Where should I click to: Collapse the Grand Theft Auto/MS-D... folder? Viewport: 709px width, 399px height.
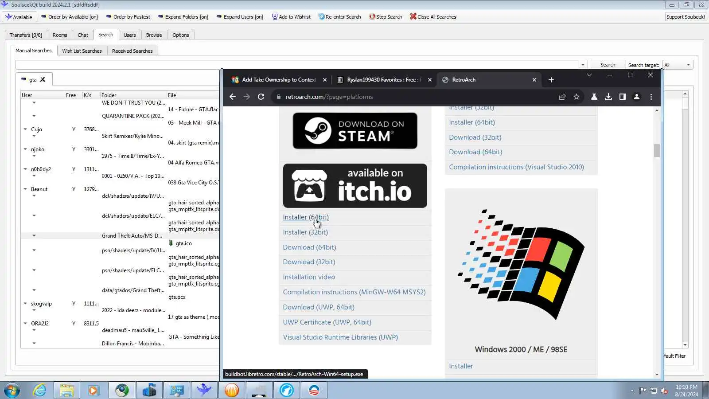(34, 236)
